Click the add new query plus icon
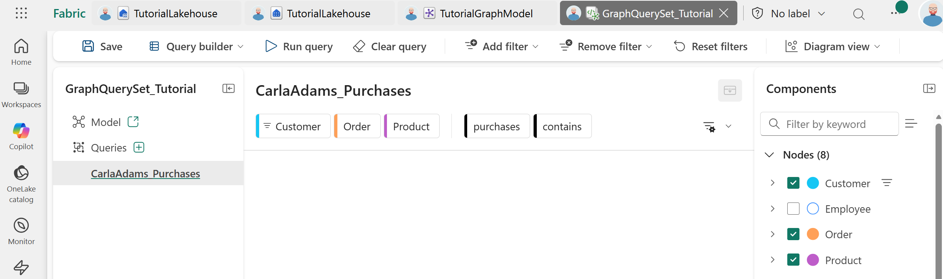 point(139,148)
